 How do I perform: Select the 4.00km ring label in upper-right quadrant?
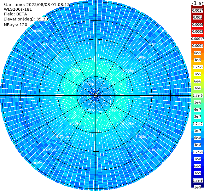point(155,44)
